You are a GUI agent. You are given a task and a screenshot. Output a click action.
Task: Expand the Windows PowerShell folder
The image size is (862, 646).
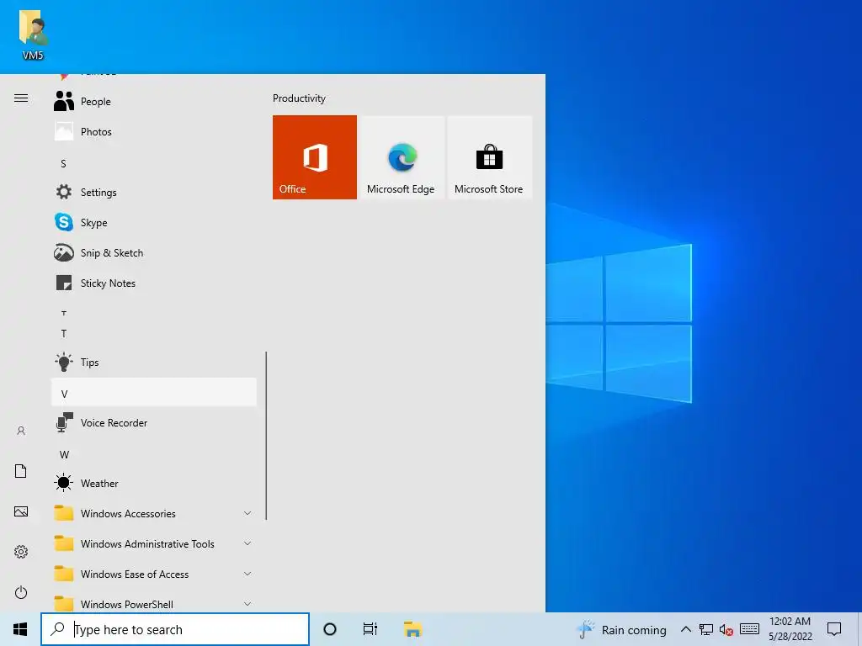(x=154, y=602)
